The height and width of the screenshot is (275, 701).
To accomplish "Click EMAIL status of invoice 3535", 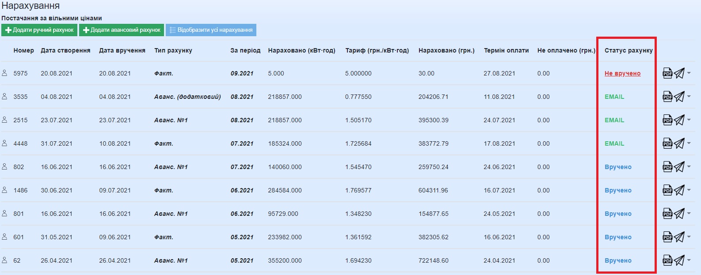I will click(x=614, y=97).
